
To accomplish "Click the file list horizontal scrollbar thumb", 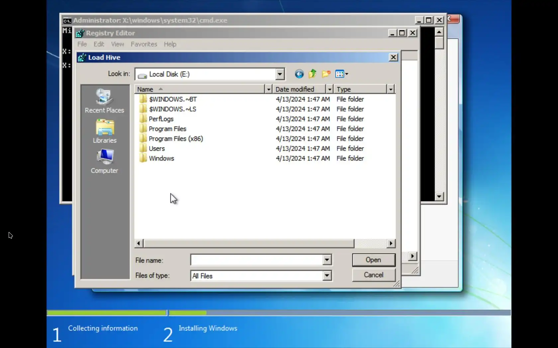I will click(x=249, y=243).
